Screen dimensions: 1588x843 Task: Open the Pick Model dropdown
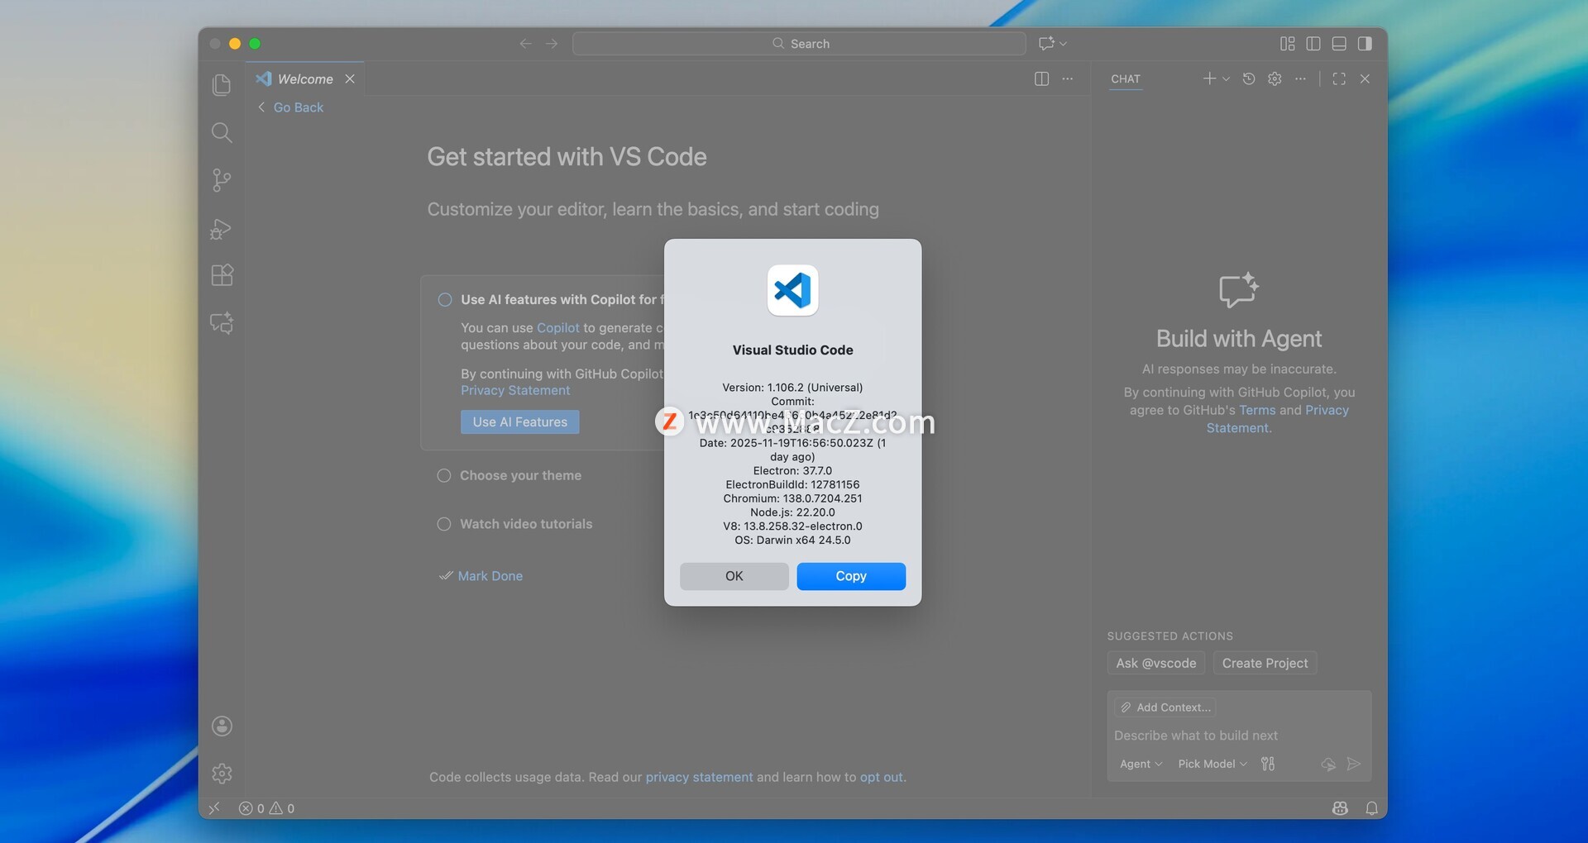point(1212,764)
